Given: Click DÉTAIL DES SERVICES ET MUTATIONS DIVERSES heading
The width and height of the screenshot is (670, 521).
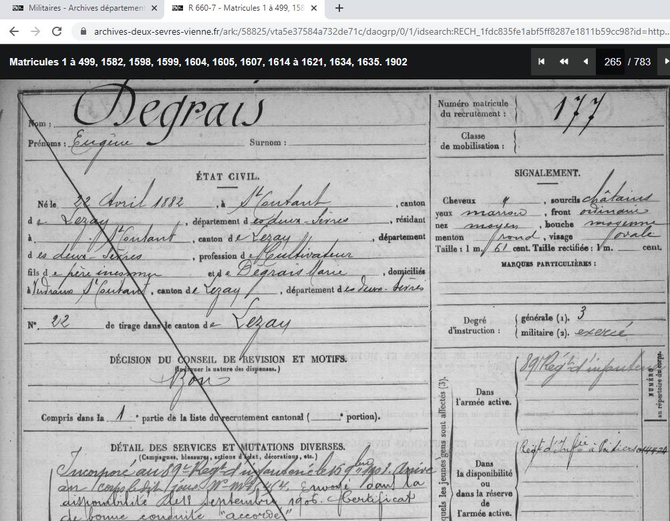Looking at the screenshot, I should pyautogui.click(x=227, y=447).
